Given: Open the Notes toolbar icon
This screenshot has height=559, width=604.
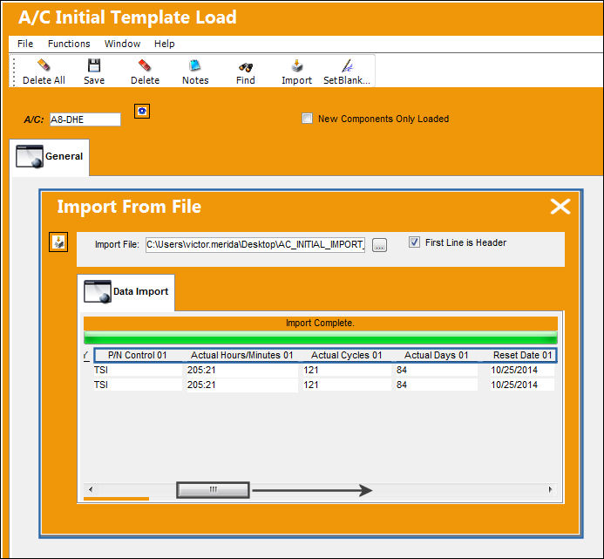Looking at the screenshot, I should [195, 65].
